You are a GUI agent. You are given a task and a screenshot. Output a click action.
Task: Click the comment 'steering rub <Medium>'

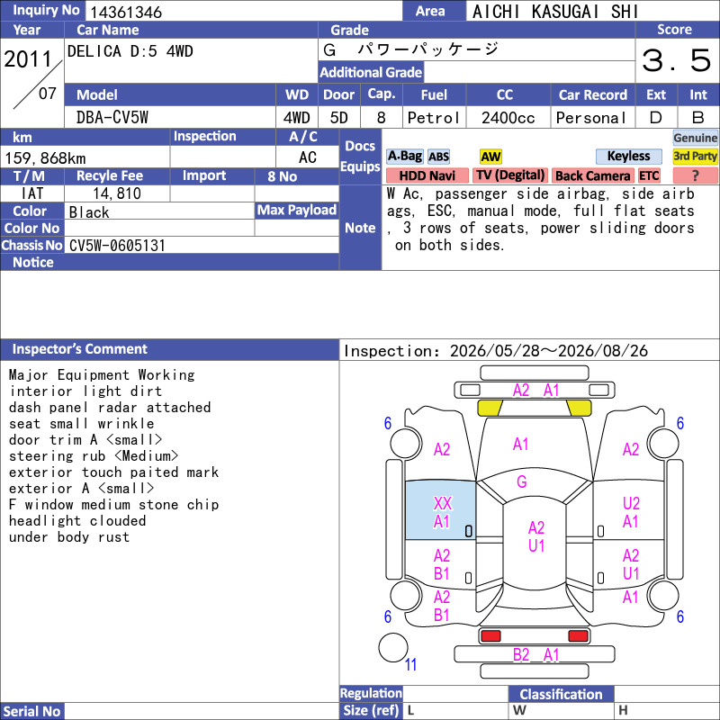(94, 456)
